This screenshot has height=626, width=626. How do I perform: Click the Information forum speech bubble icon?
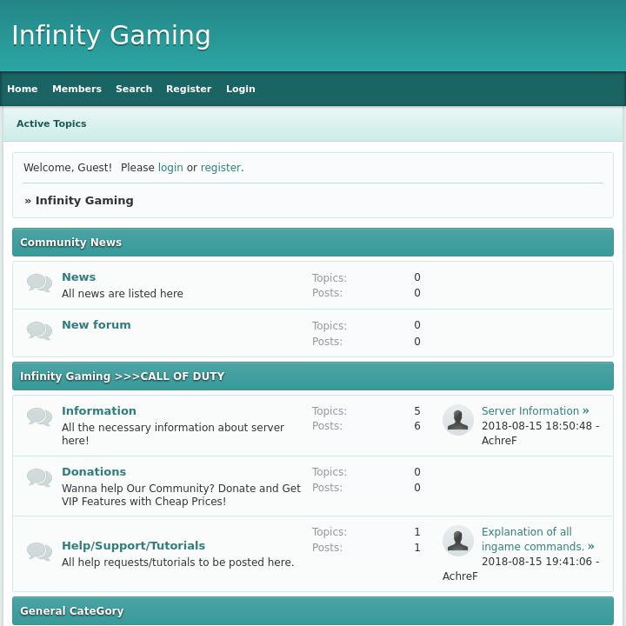(39, 417)
